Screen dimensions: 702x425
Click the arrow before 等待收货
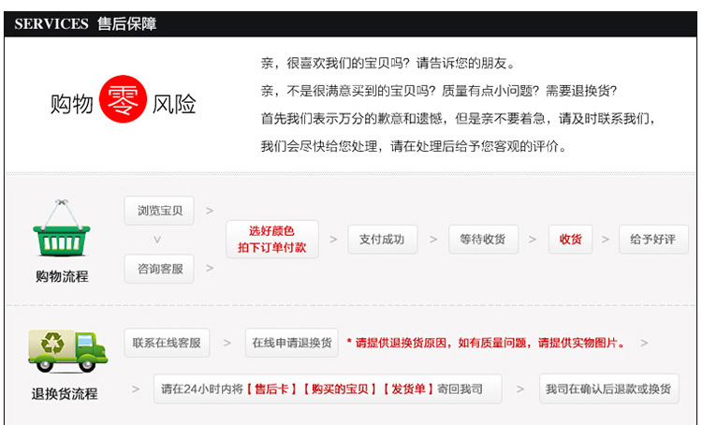[x=433, y=240]
